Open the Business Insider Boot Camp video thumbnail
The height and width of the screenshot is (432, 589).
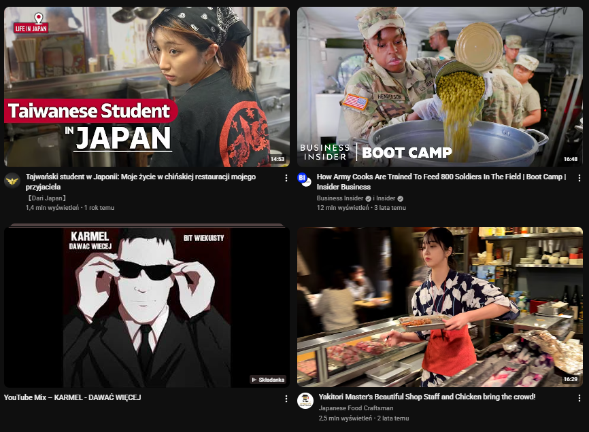click(440, 87)
